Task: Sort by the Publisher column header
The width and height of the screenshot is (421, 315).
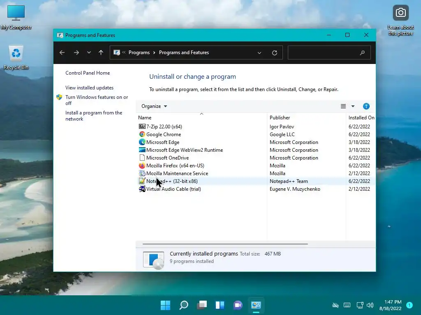Action: [306, 118]
